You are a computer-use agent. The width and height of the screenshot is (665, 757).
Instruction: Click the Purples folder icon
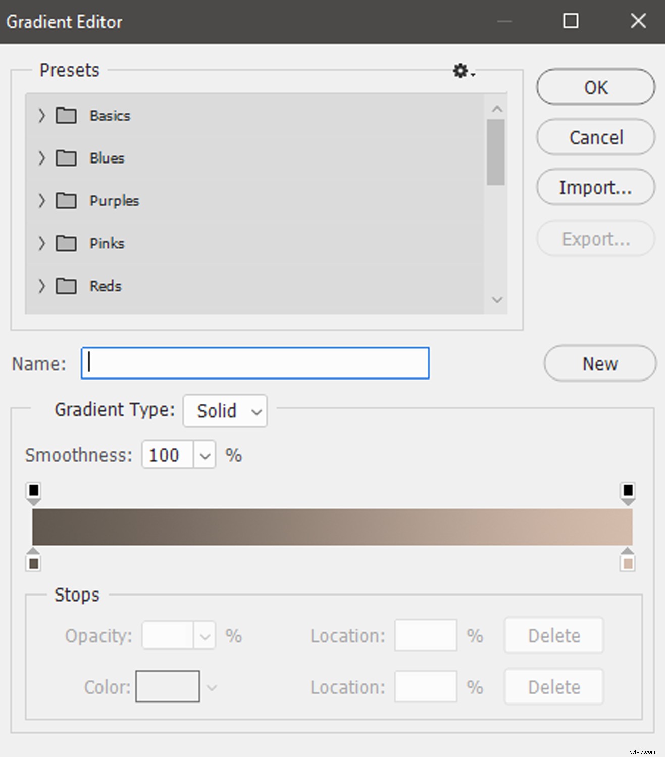click(x=66, y=201)
